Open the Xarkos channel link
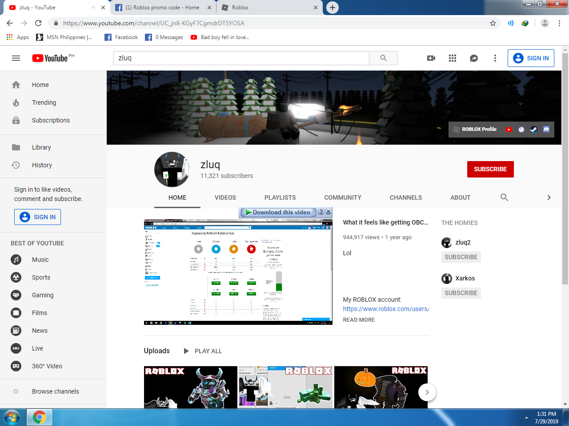Viewport: 569px width, 426px height. 465,278
